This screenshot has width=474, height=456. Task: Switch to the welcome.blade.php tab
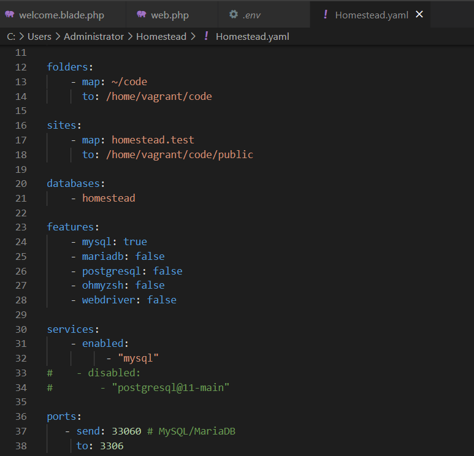click(63, 15)
